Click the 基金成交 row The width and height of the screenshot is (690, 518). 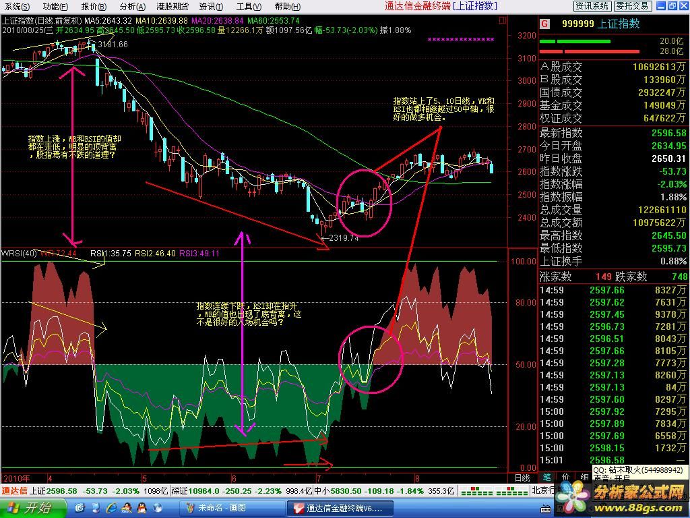[x=613, y=105]
